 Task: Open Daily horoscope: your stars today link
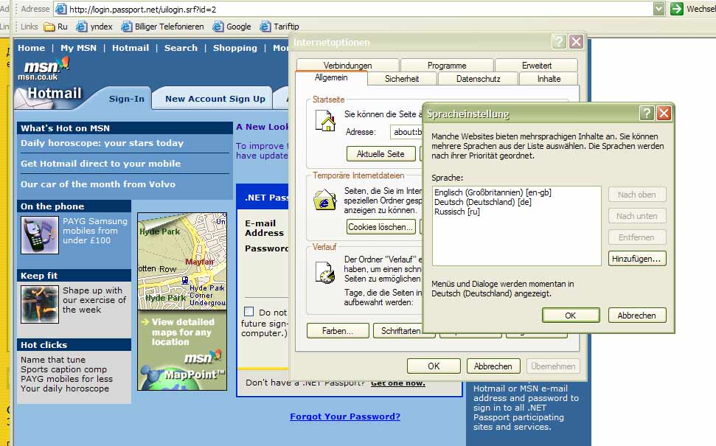[102, 143]
